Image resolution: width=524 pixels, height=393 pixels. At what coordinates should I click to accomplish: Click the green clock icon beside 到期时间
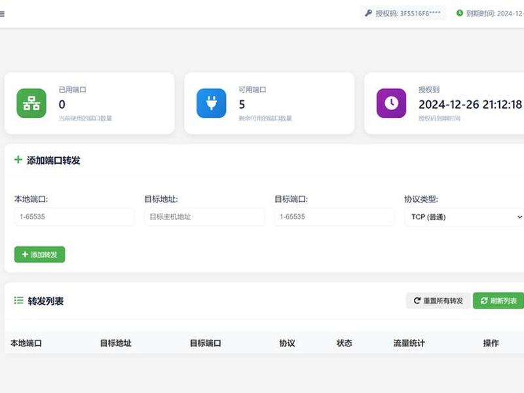[460, 13]
